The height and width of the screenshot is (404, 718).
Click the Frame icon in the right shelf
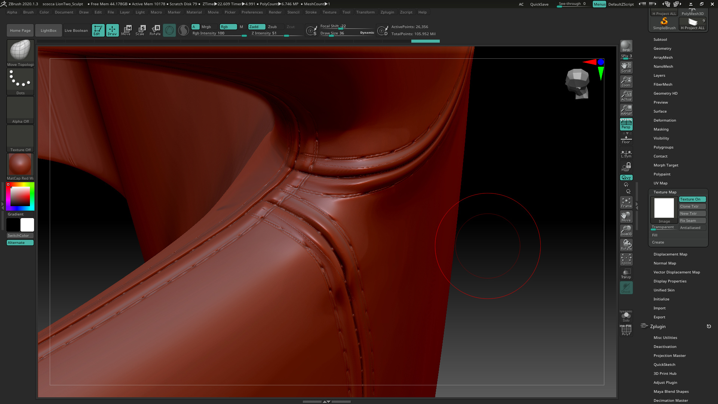626,203
